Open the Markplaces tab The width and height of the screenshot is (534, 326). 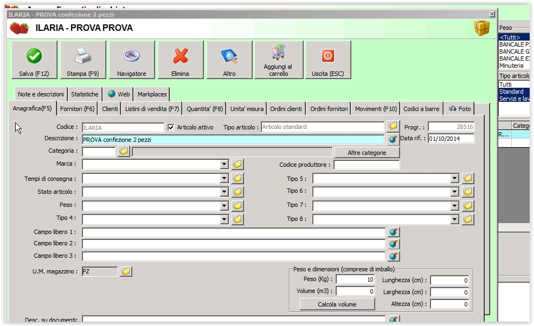[x=152, y=94]
